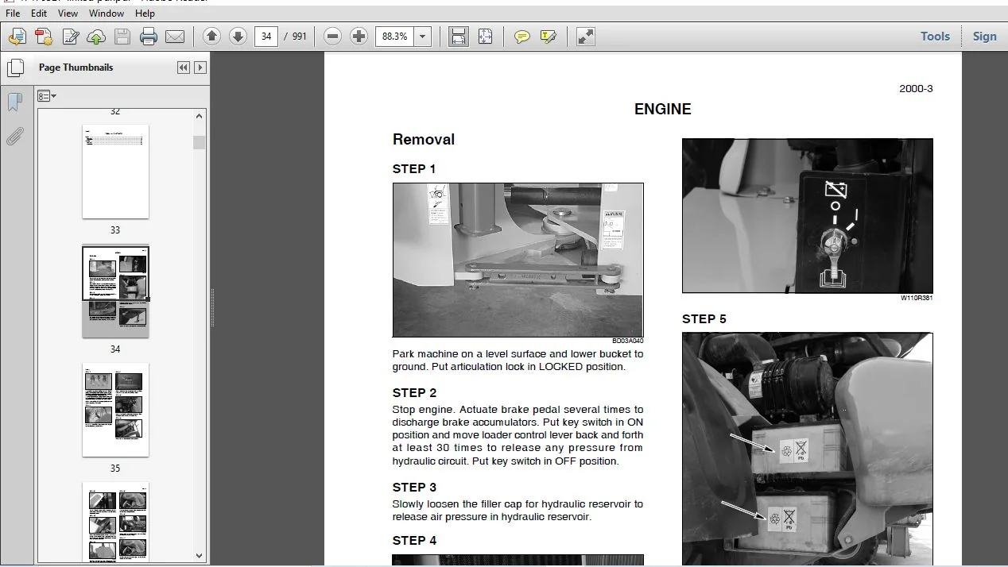Click the Email envelope icon

click(175, 37)
